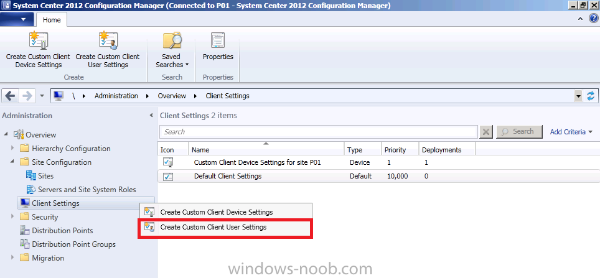Collapse the ribbon with the caret icon

point(581,19)
